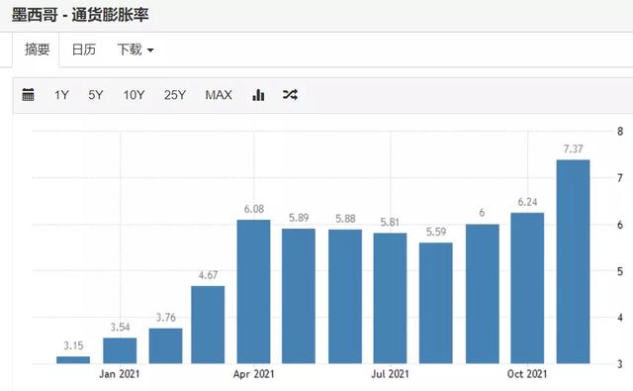
Task: Click the tallest bar labeled 7.37
Action: pyautogui.click(x=574, y=261)
